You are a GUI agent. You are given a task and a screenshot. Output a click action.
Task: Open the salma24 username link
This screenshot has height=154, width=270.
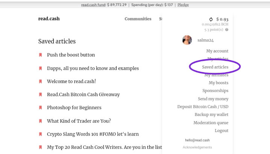(x=205, y=40)
